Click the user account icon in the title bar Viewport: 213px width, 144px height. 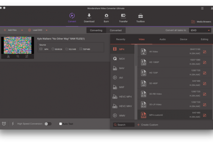point(212,8)
